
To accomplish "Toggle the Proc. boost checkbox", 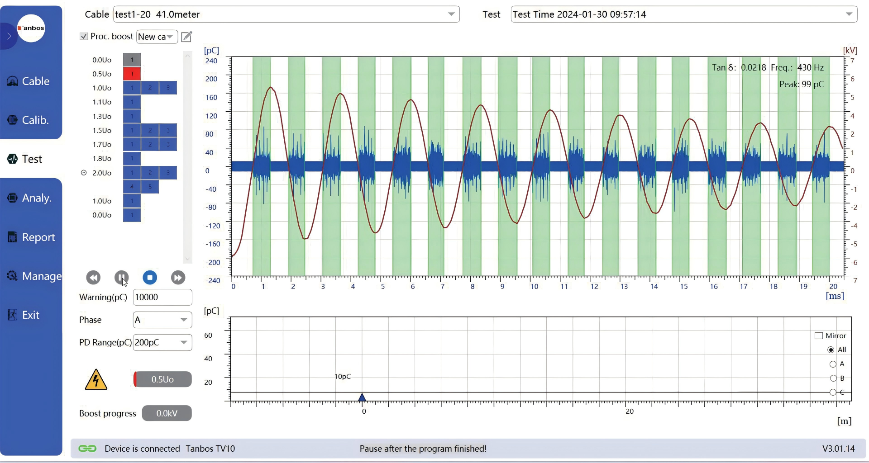I will click(84, 36).
